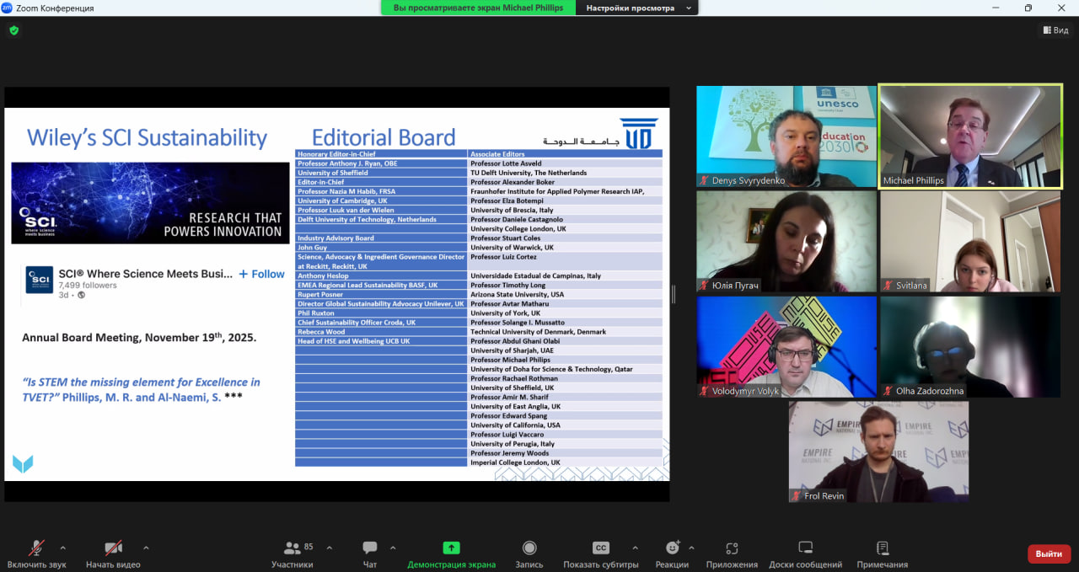Click the green encryption shield icon
The image size is (1079, 572).
(13, 30)
